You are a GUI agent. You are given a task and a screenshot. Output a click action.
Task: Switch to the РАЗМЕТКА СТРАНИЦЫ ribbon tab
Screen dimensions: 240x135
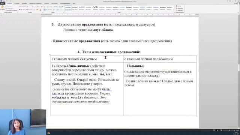[x=35, y=3]
